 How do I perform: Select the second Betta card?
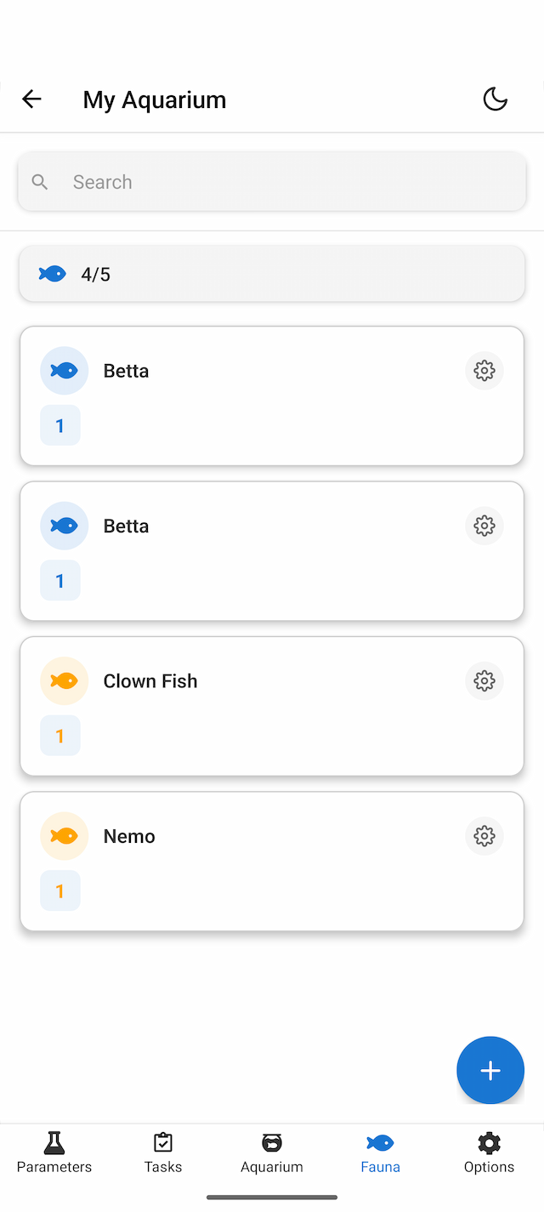[x=272, y=550]
